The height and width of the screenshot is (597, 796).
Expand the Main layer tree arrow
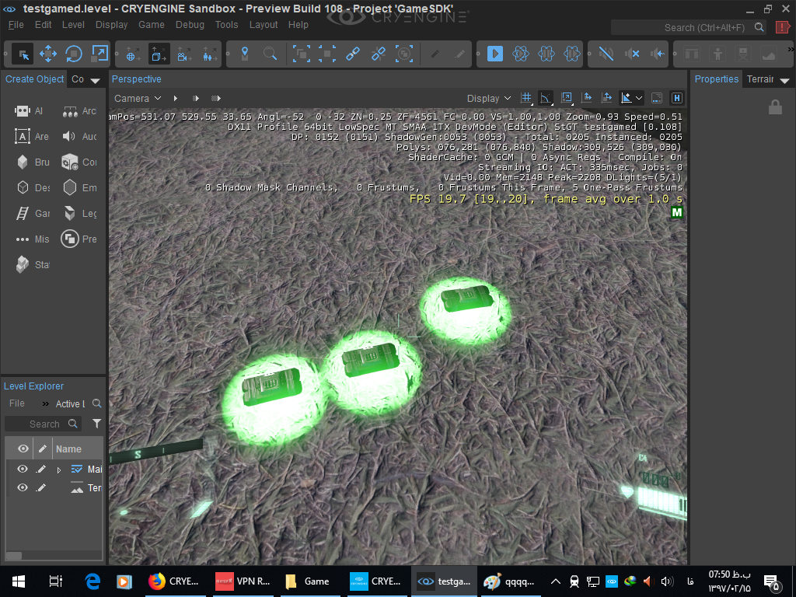click(x=59, y=470)
